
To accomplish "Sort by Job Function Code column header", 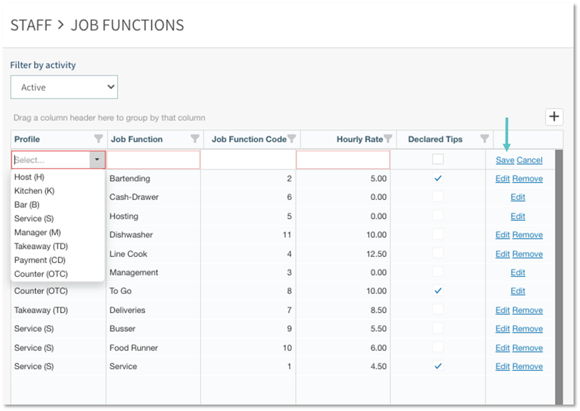I will click(x=249, y=139).
